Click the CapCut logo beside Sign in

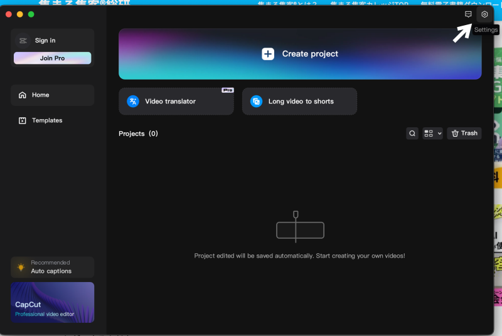click(x=23, y=40)
